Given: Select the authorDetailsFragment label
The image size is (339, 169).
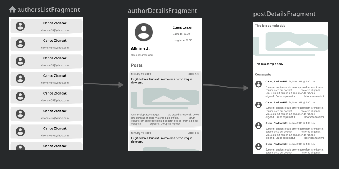Looking at the screenshot, I should pos(162,10).
